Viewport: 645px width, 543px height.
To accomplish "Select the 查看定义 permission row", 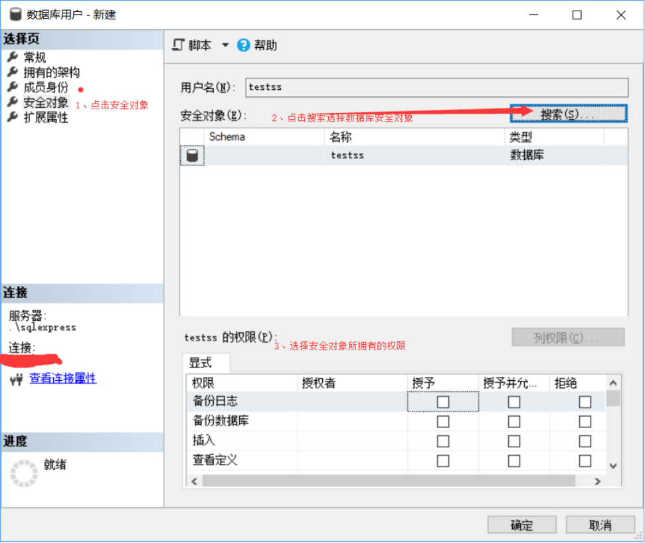I will point(396,460).
